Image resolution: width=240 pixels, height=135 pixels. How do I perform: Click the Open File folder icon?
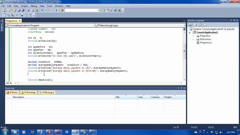pos(15,10)
